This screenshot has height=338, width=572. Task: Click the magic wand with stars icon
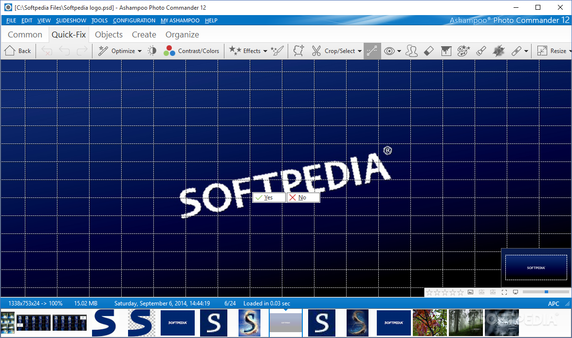[277, 51]
